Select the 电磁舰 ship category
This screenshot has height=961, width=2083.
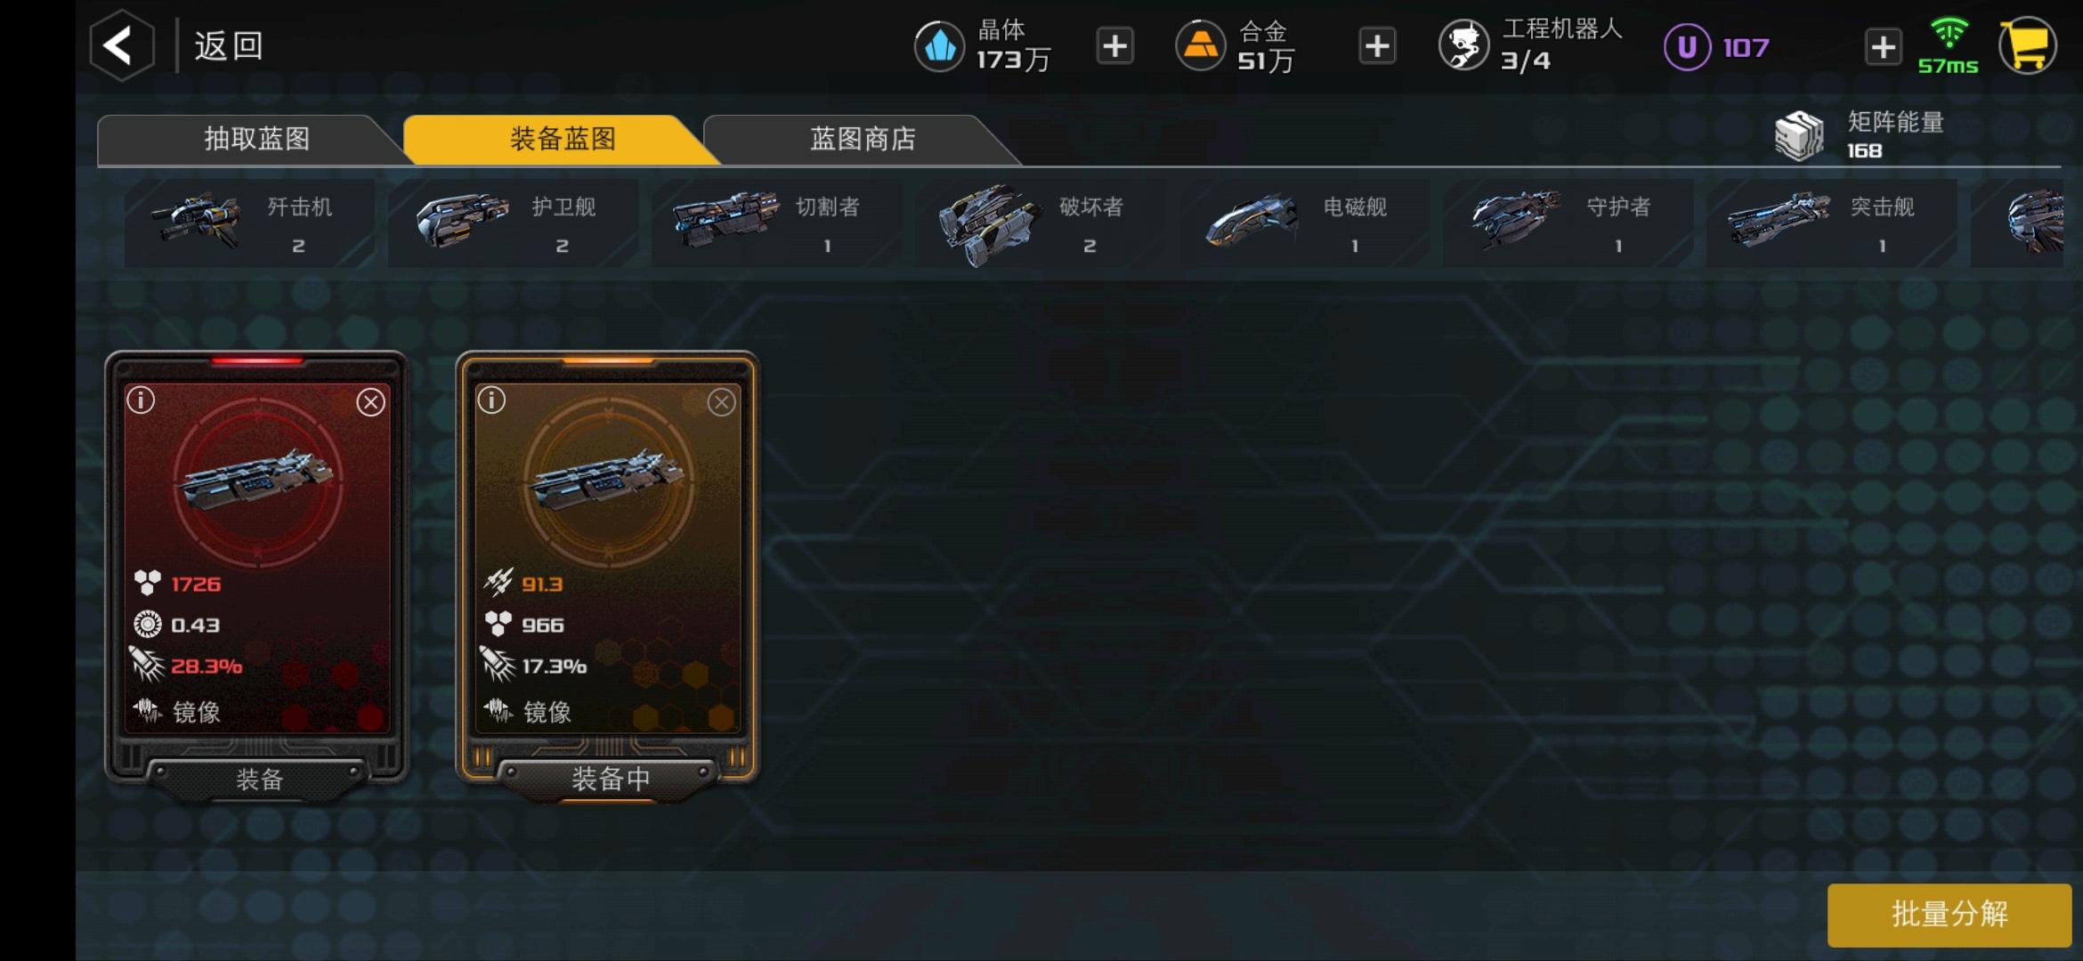(x=1303, y=223)
